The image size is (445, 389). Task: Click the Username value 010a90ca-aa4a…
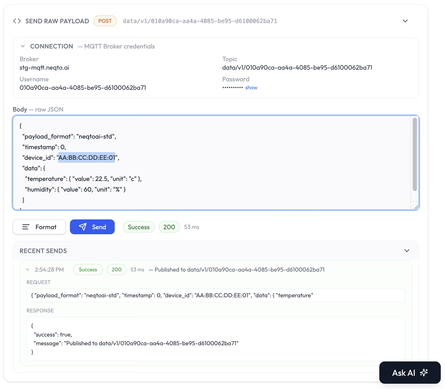click(x=83, y=88)
